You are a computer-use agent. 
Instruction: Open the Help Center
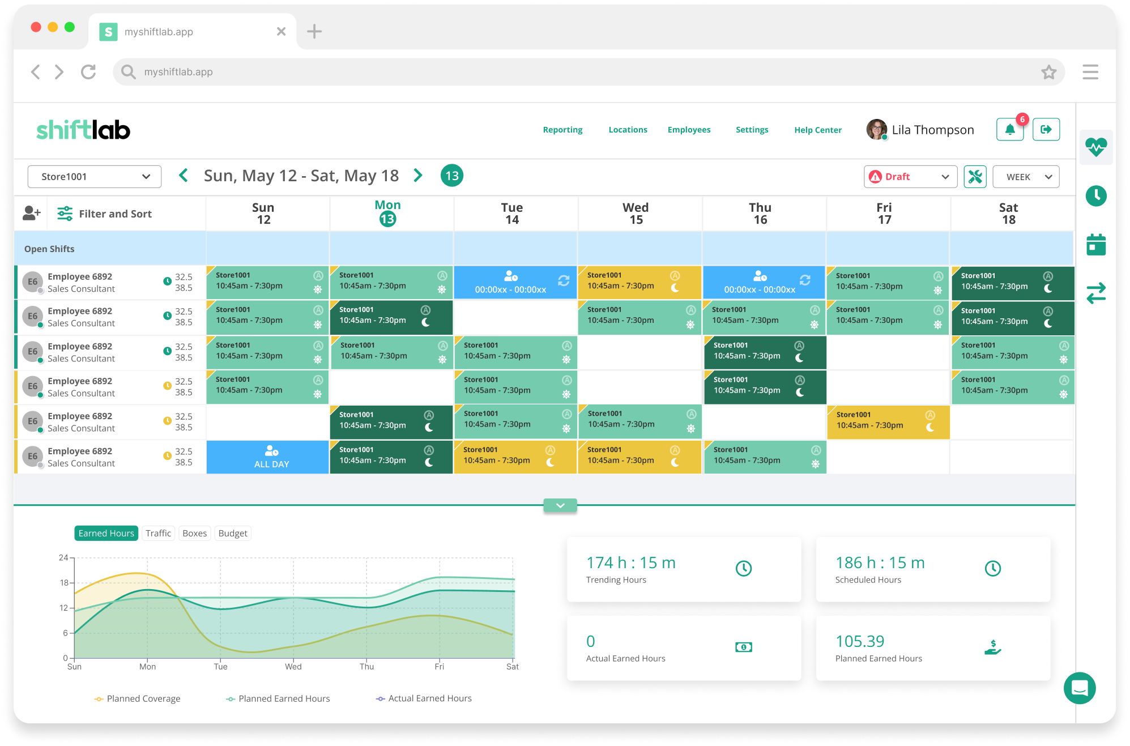817,129
